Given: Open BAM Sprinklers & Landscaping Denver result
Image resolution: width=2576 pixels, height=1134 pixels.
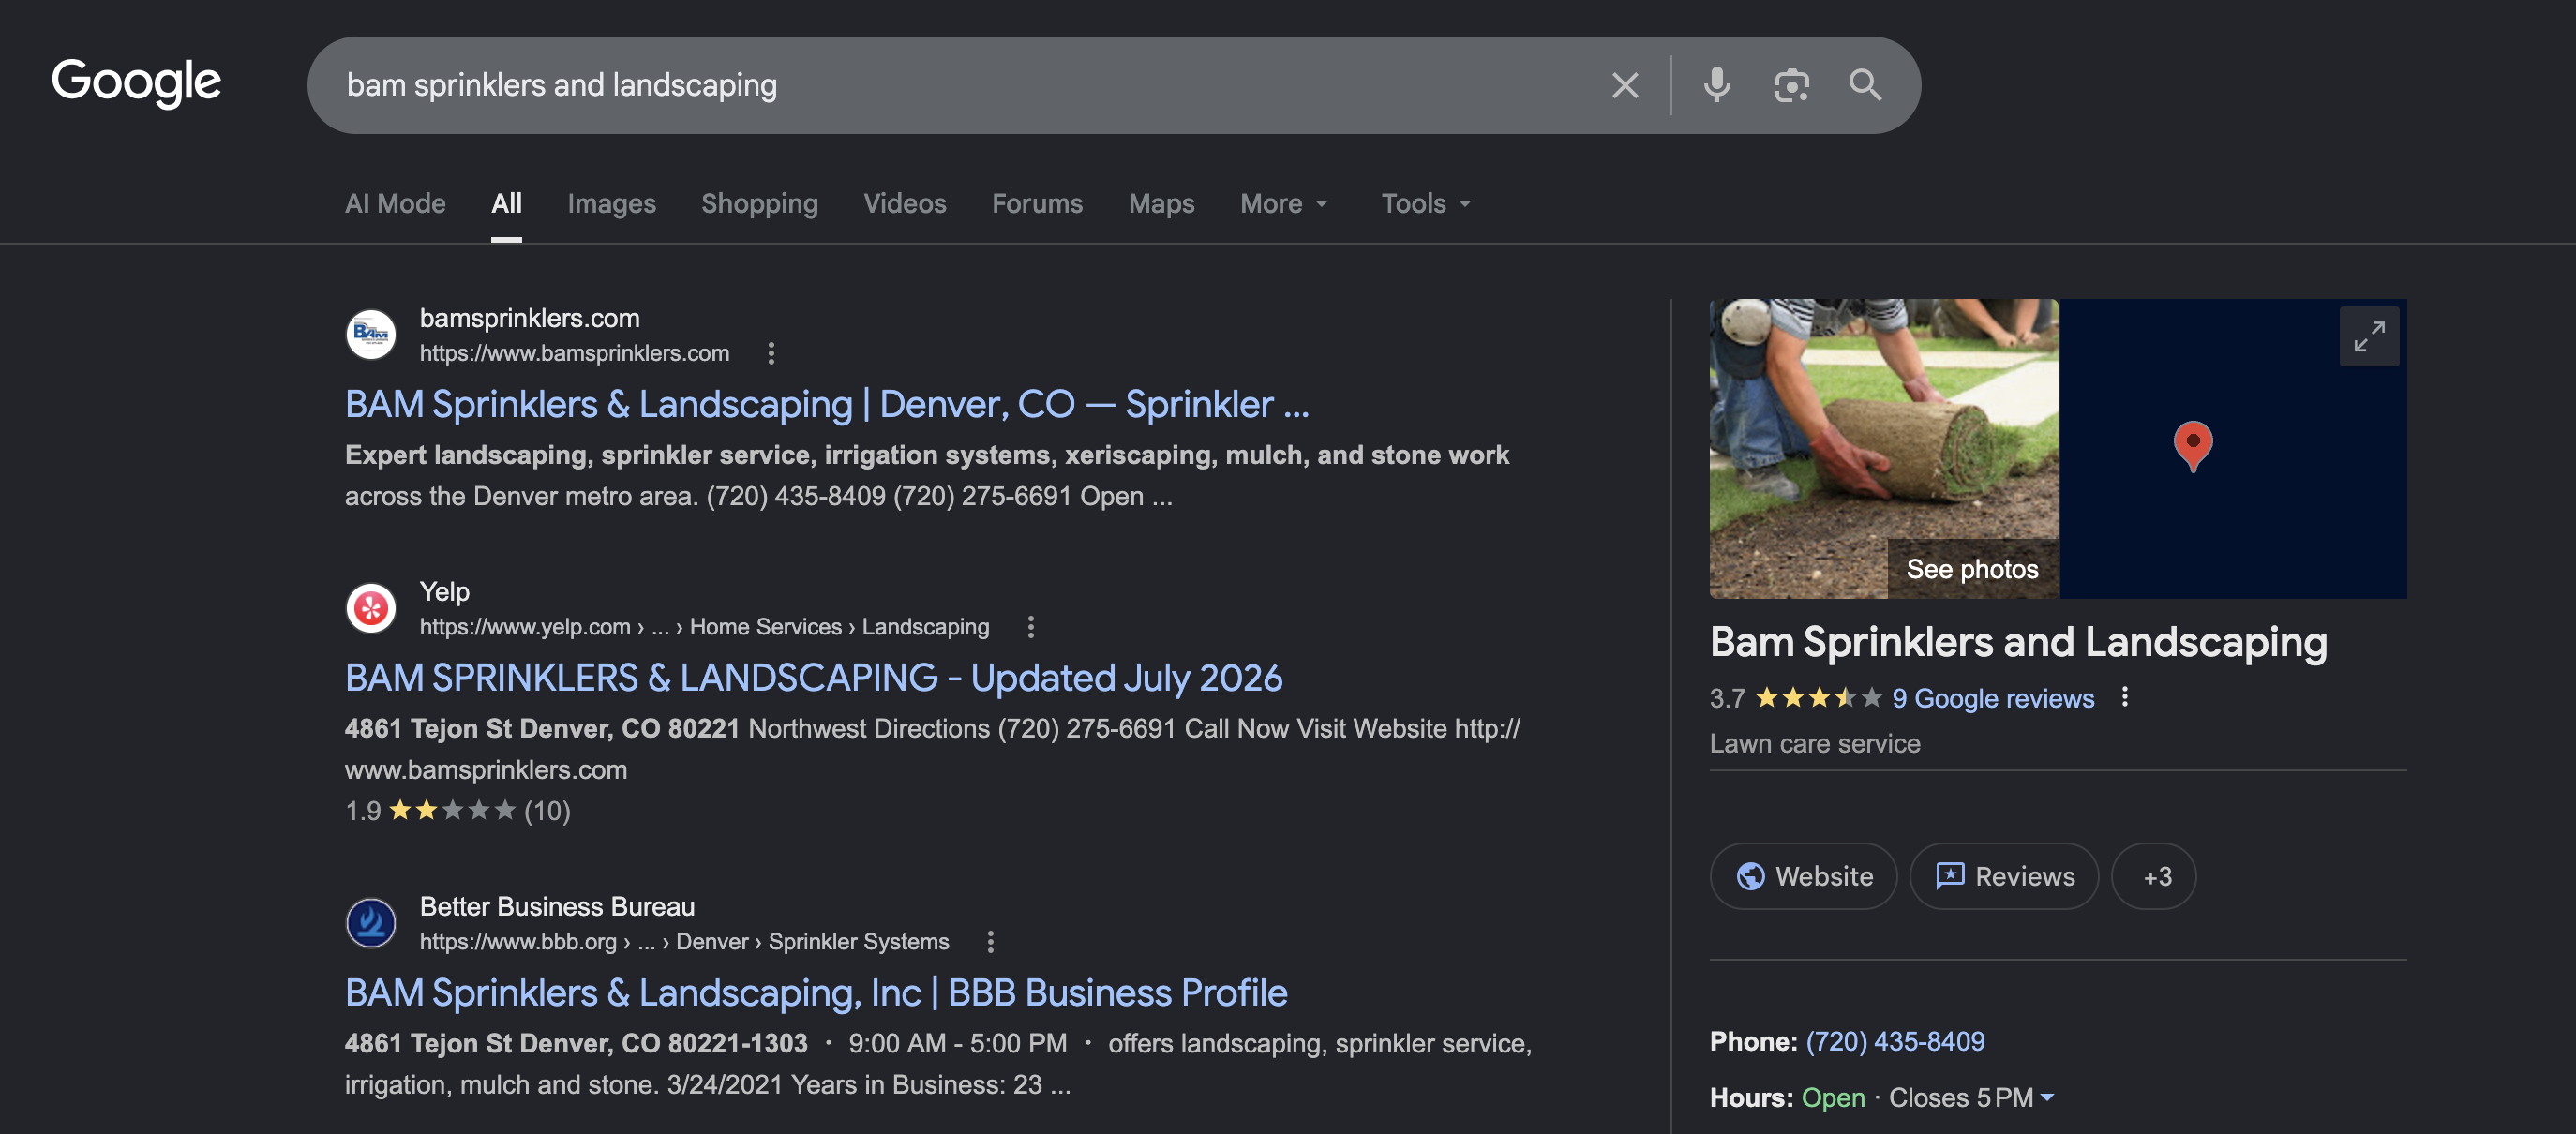Looking at the screenshot, I should coord(826,405).
